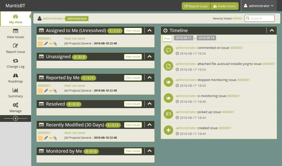
Task: Collapse Monitored by Me panel
Action: click(x=149, y=151)
